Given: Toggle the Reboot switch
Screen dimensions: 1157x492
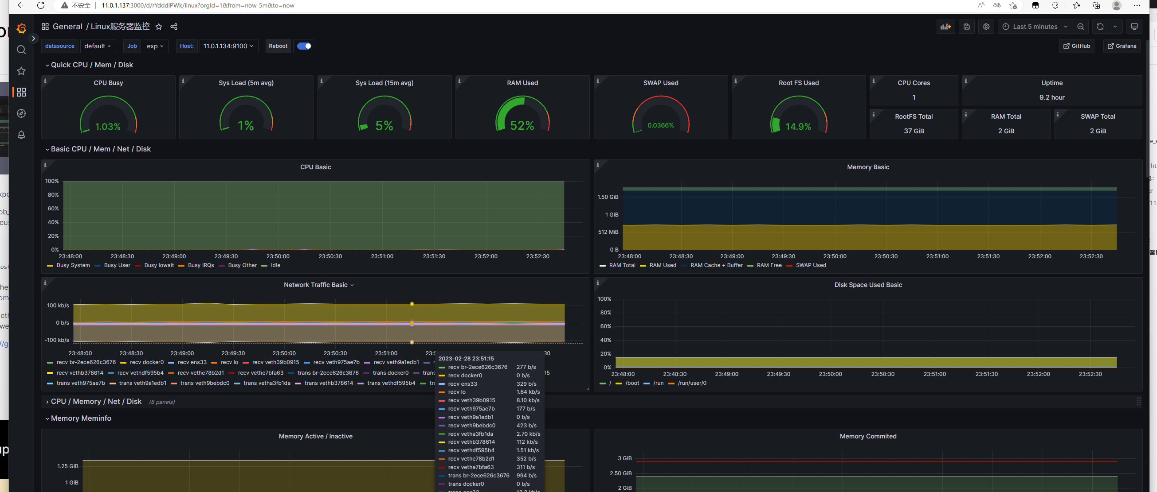Looking at the screenshot, I should [304, 46].
